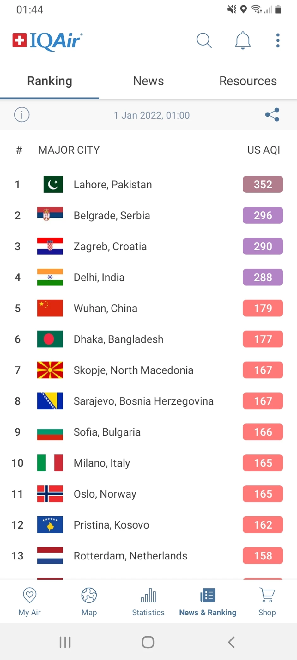Viewport: 297px width, 660px height.
Task: Open the search magnifier icon
Action: click(204, 40)
